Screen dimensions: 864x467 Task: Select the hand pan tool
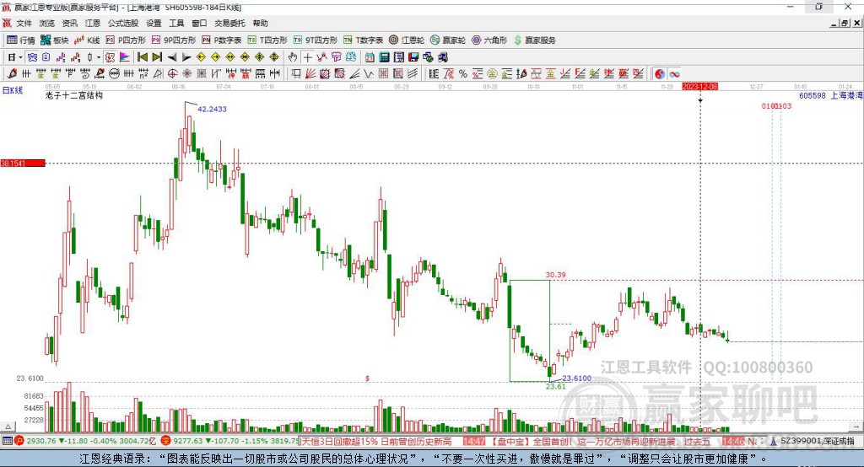(x=293, y=57)
